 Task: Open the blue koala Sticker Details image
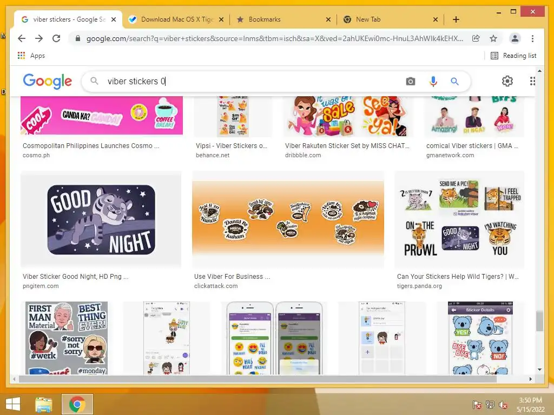tap(480, 338)
